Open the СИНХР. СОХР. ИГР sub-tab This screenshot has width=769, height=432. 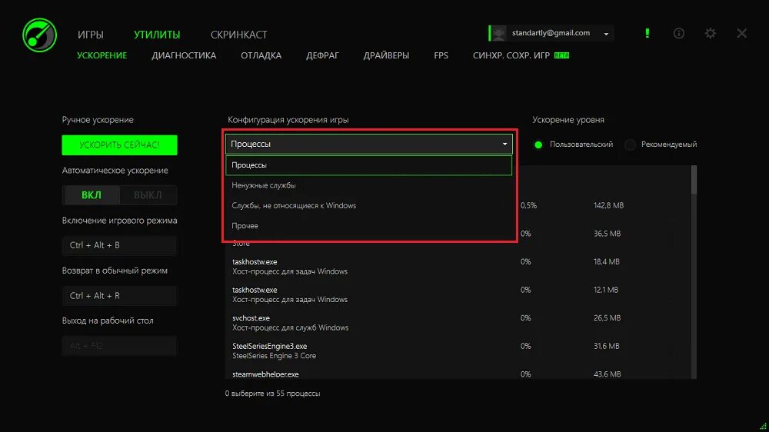click(511, 55)
